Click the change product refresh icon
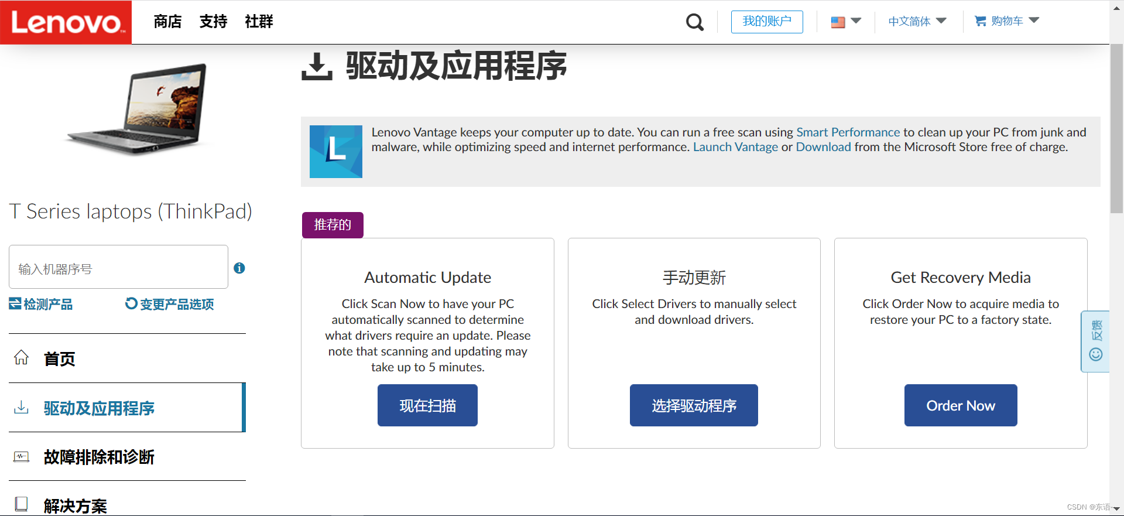1124x516 pixels. coord(131,303)
